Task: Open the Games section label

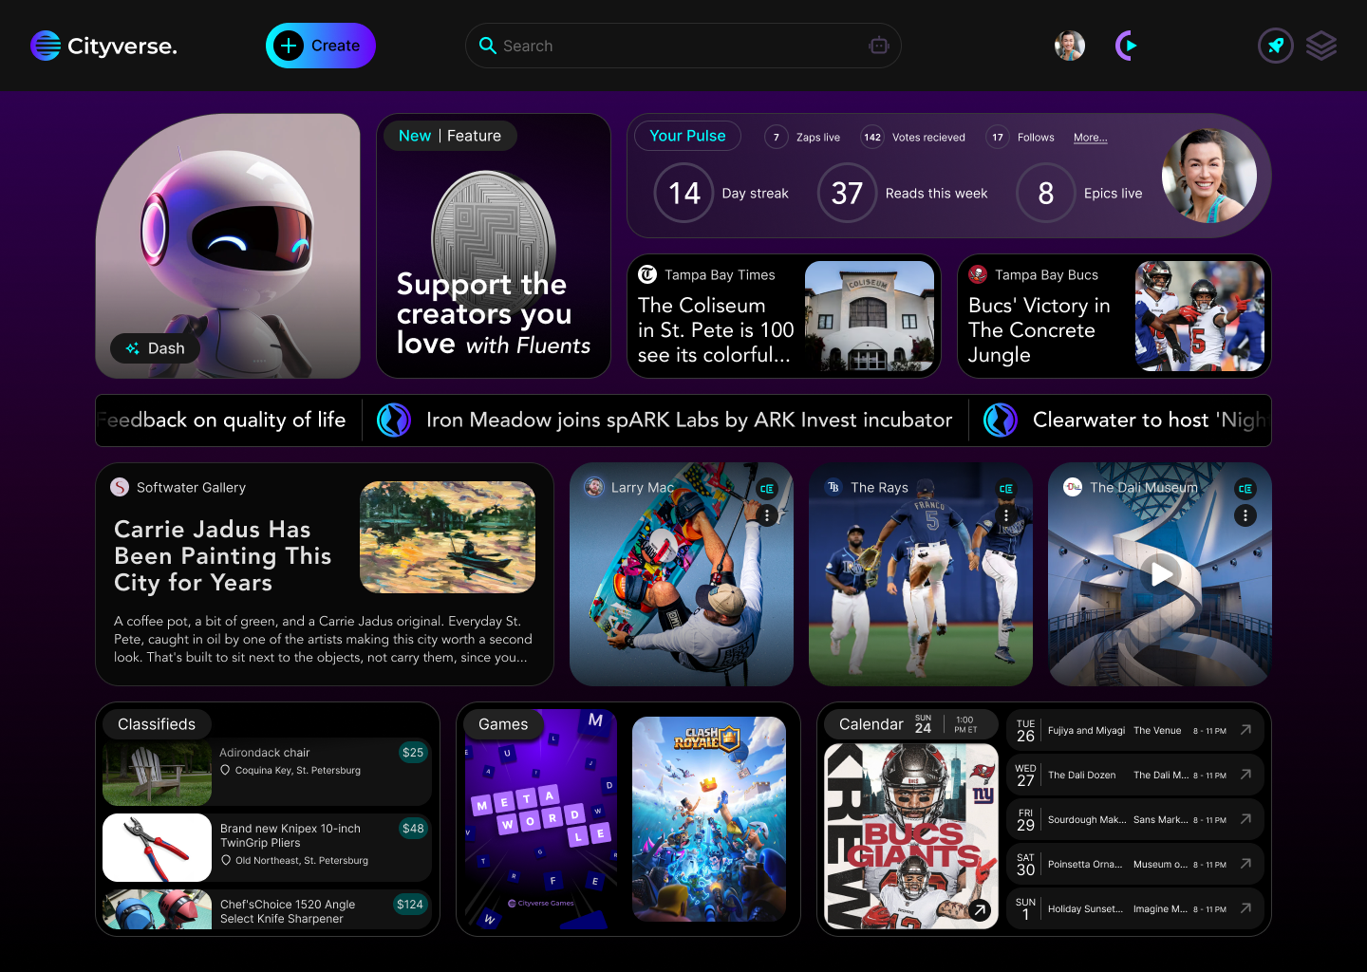Action: point(503,724)
